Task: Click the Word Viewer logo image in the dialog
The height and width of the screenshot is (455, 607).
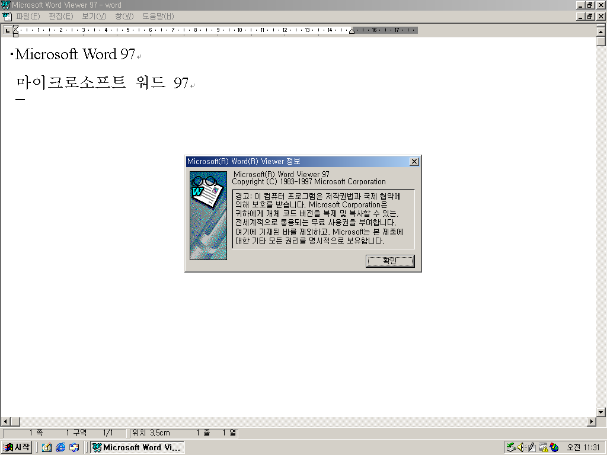Action: tap(208, 216)
